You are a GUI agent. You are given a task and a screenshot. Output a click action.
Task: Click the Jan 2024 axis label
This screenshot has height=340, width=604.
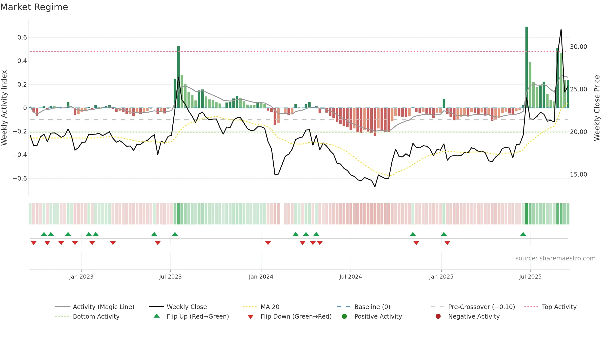(261, 277)
